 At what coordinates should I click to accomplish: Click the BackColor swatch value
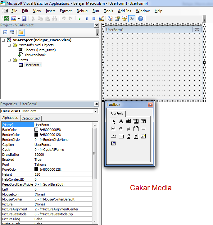click(x=36, y=130)
